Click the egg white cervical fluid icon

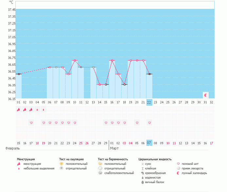coord(142,182)
